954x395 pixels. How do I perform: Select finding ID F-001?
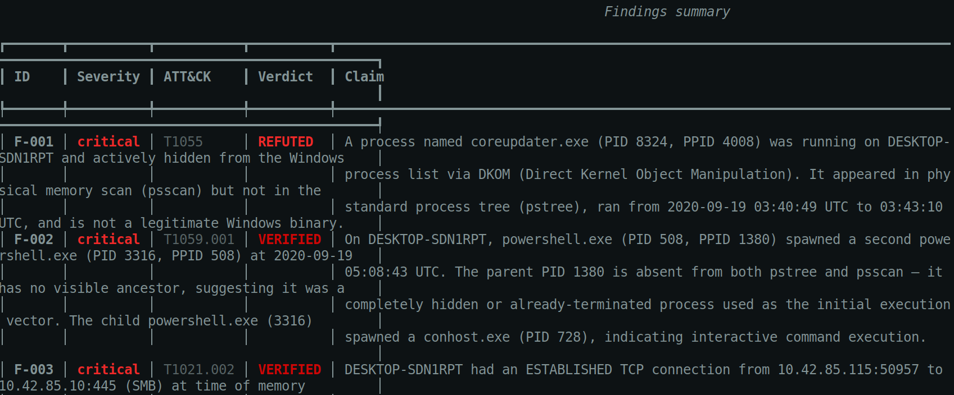click(x=34, y=142)
